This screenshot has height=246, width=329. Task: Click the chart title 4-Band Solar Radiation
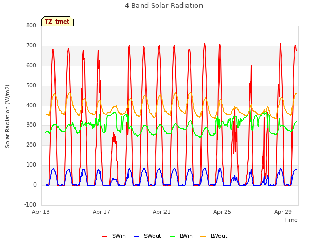tap(164, 6)
